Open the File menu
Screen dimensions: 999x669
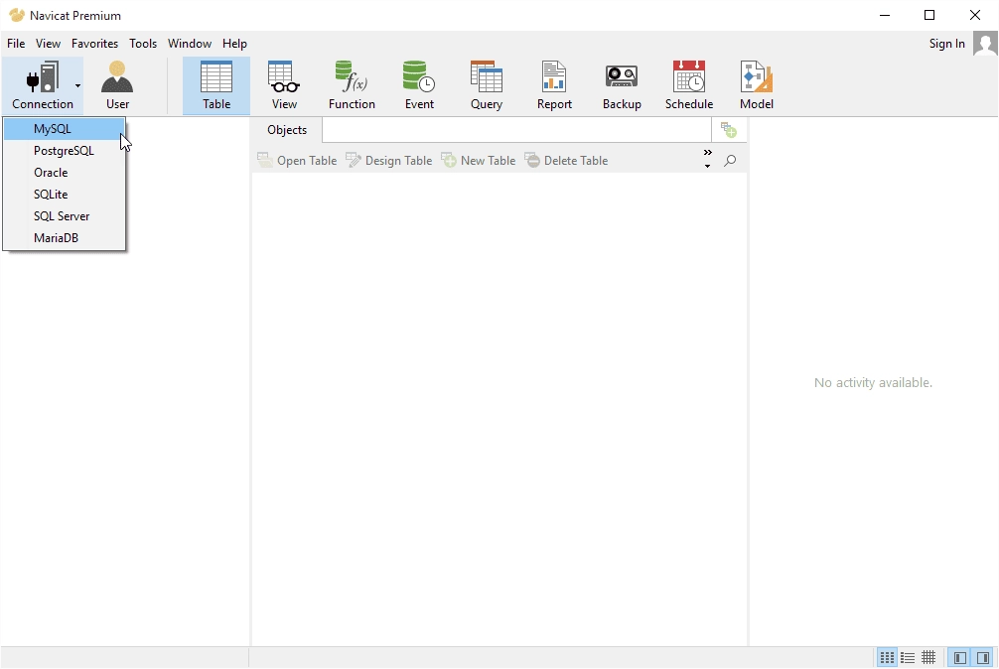pyautogui.click(x=16, y=44)
